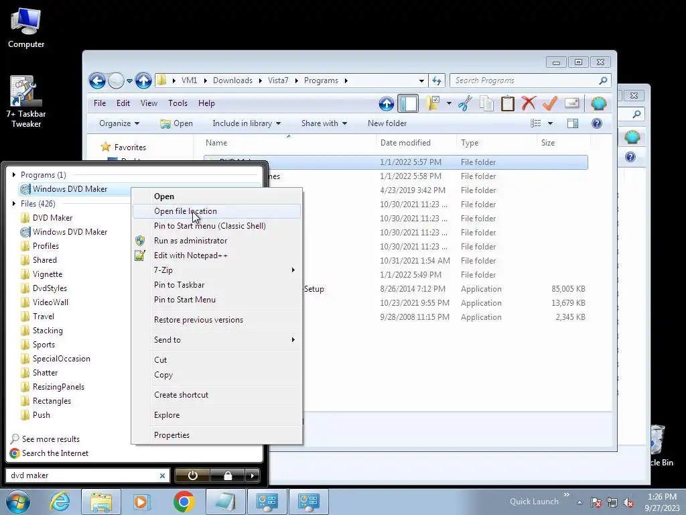Expand the Organize dropdown
The width and height of the screenshot is (686, 515).
pos(119,123)
